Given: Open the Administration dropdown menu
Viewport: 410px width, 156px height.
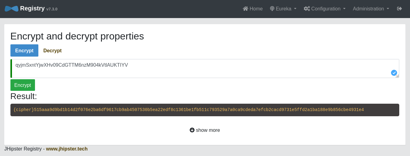Looking at the screenshot, I should click(x=371, y=9).
